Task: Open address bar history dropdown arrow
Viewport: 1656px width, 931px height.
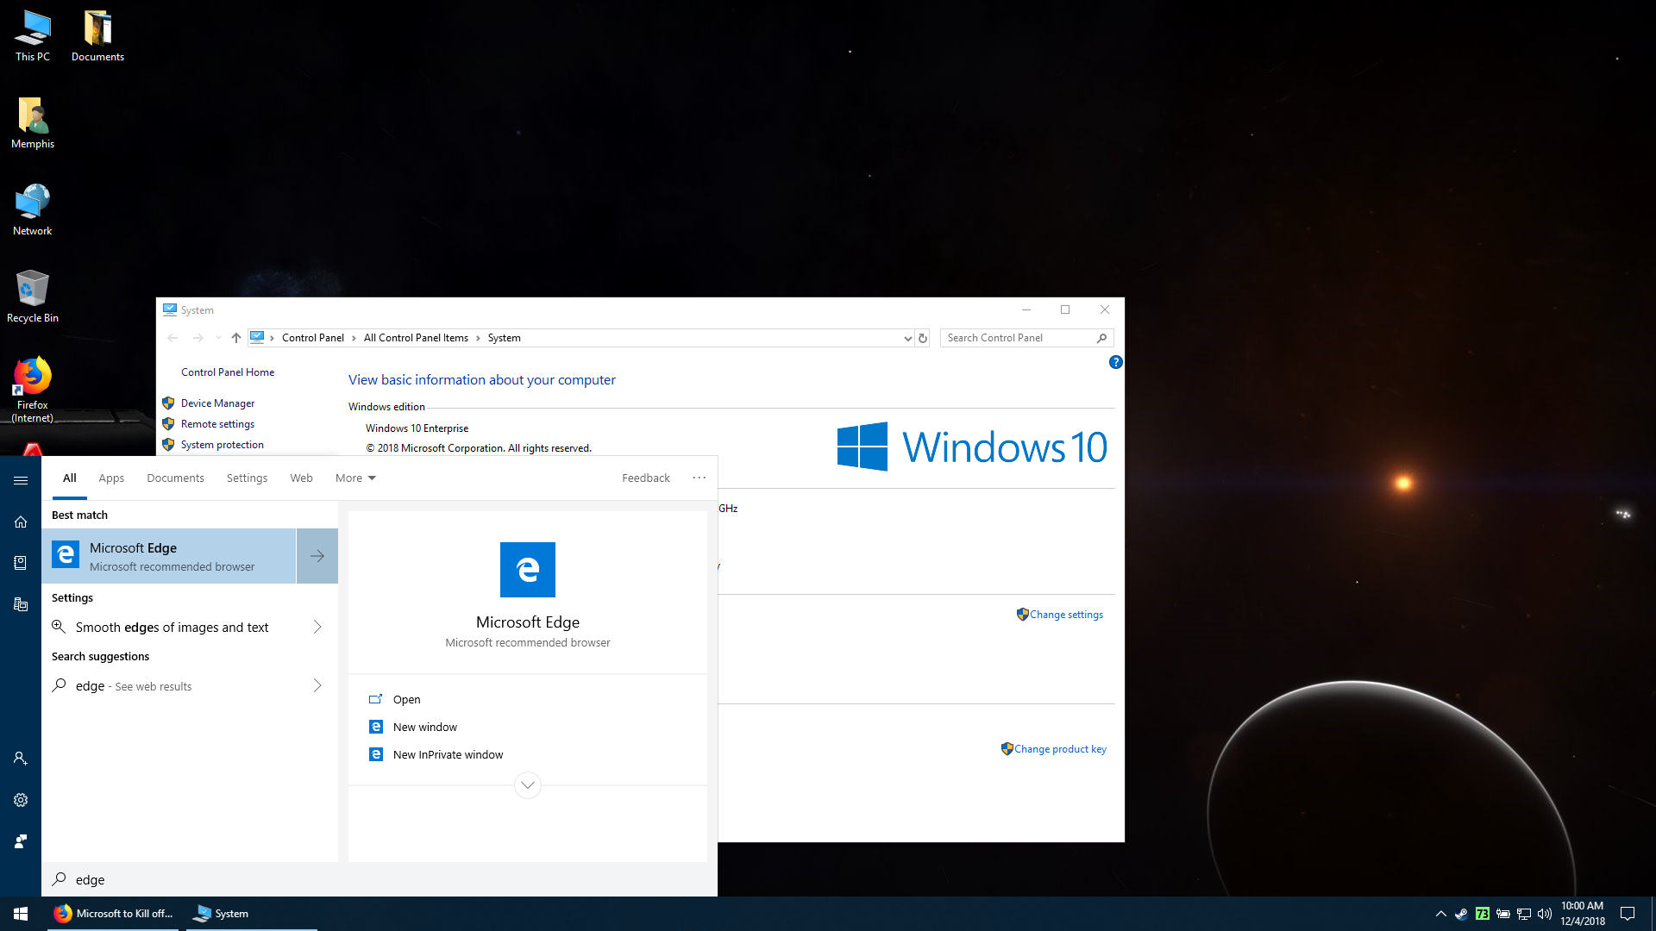Action: point(907,338)
